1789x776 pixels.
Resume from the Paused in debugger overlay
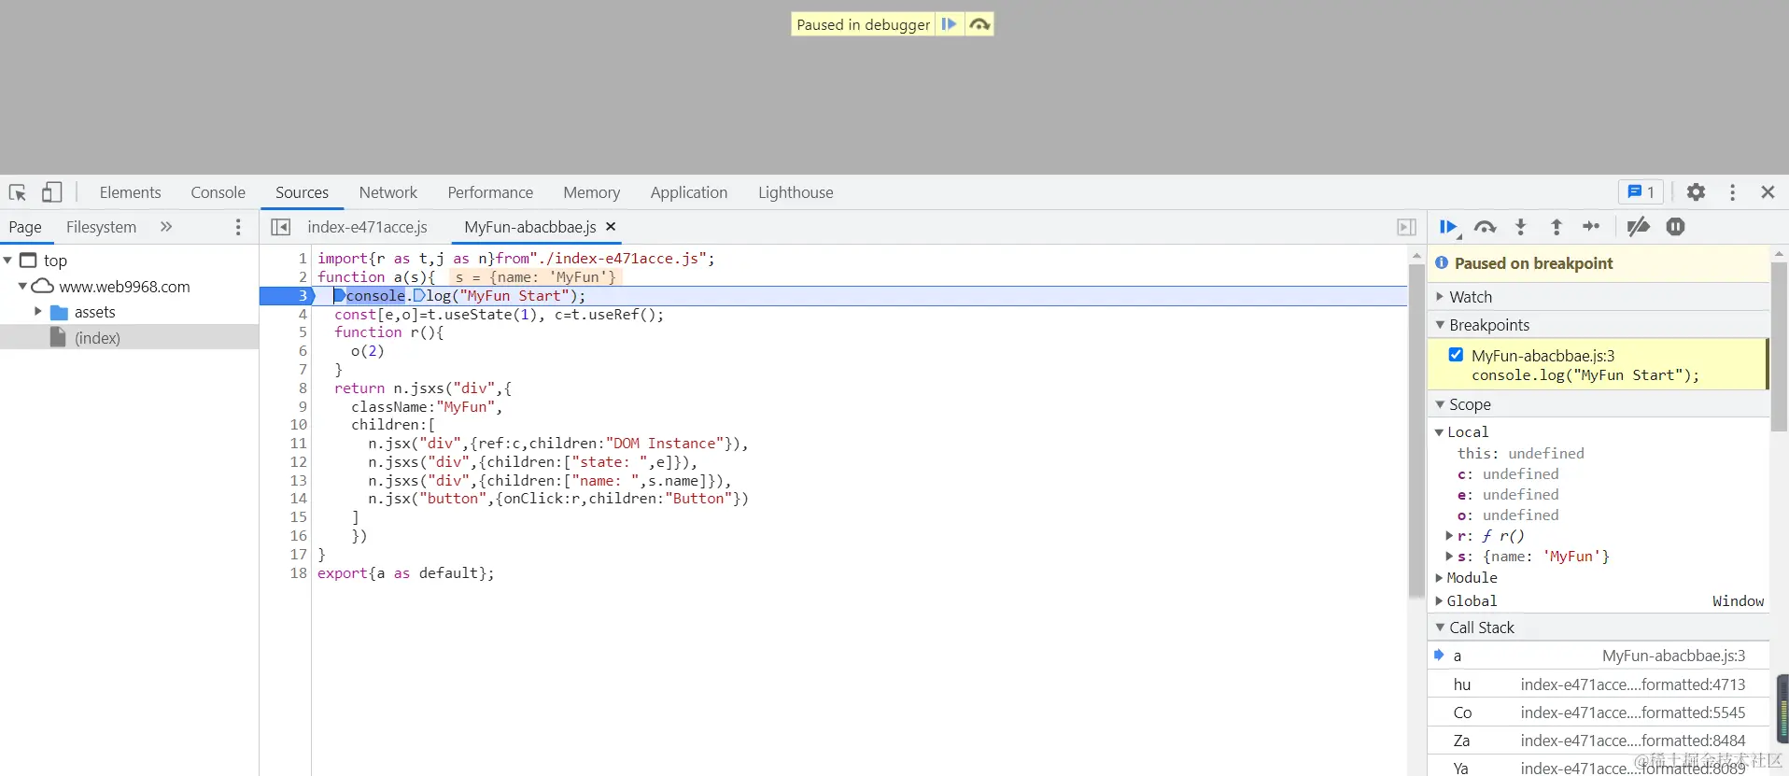[949, 24]
